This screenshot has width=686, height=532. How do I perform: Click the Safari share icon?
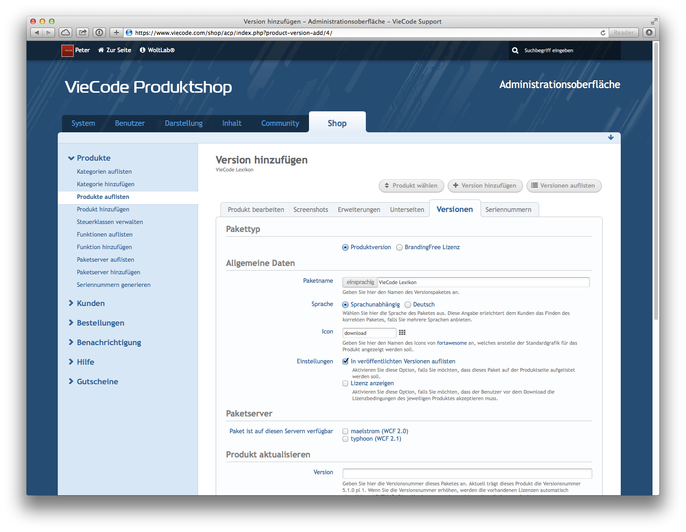click(82, 33)
